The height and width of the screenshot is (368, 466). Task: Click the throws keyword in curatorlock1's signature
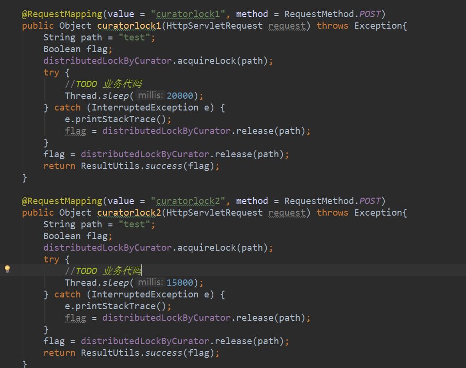332,26
